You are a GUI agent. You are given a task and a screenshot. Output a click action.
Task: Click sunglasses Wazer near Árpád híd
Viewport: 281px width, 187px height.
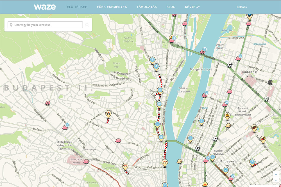tap(230, 65)
